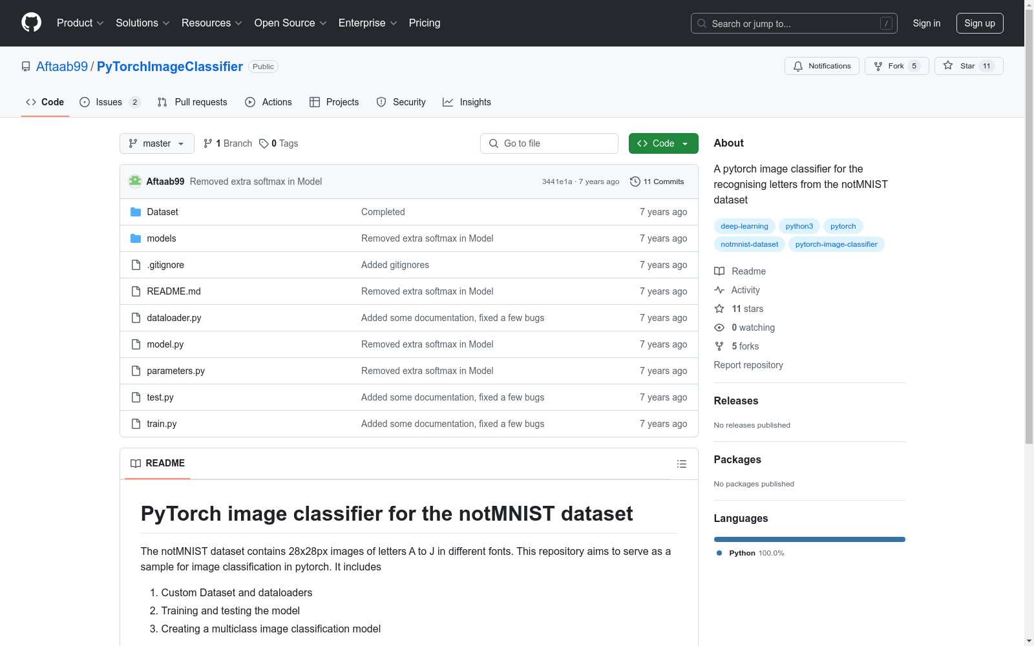The width and height of the screenshot is (1034, 646).
Task: Open the Insights tab
Action: click(467, 102)
